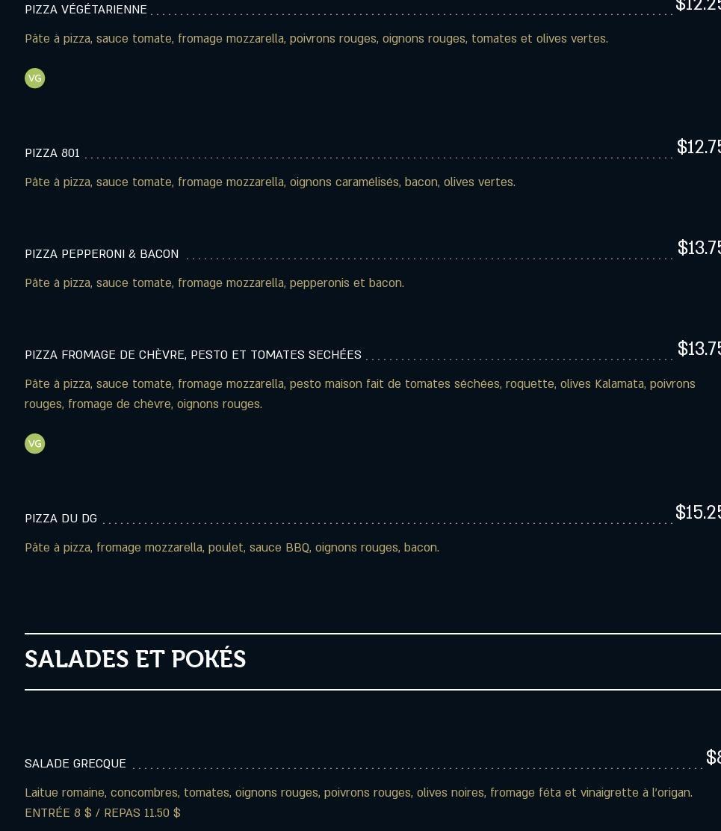Select the Pizza Végétarienne title
Image resolution: width=721 pixels, height=831 pixels.
86,10
